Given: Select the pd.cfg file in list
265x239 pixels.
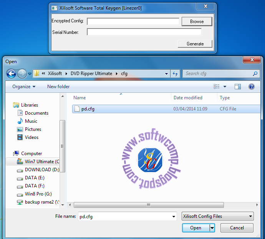Looking at the screenshot, I should click(166, 109).
